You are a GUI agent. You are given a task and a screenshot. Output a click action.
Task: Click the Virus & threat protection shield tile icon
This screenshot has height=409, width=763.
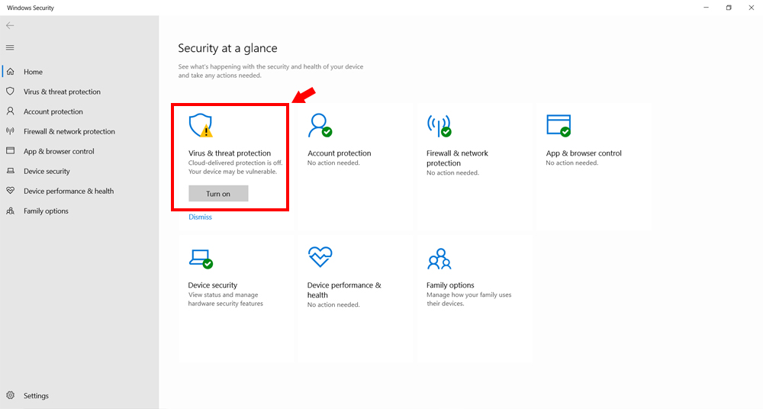(x=201, y=126)
